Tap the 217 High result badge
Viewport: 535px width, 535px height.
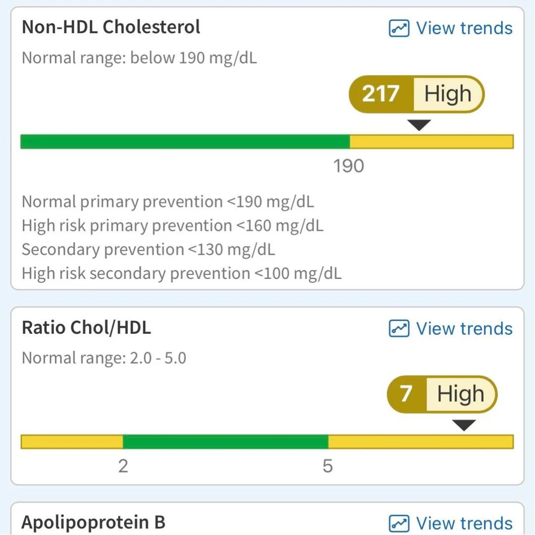tap(417, 94)
